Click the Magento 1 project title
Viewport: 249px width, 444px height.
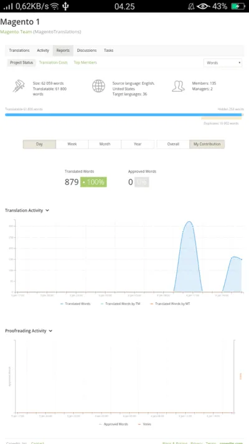pyautogui.click(x=20, y=22)
